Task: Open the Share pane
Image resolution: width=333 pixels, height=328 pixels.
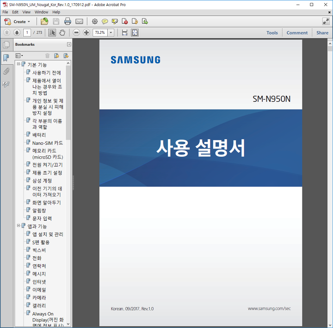Action: [322, 33]
